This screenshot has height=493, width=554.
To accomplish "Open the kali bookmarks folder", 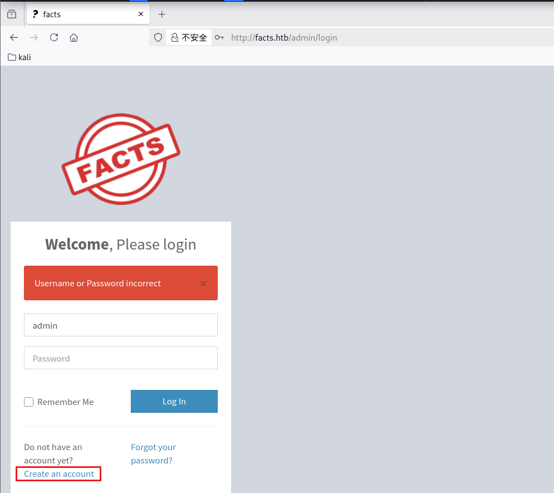I will [19, 57].
